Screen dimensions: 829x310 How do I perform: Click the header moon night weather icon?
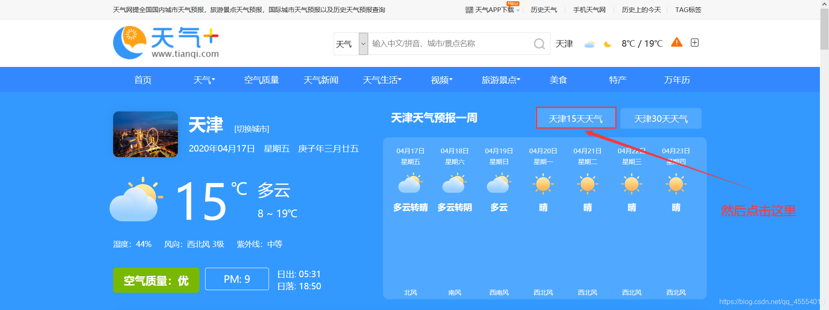pos(608,44)
